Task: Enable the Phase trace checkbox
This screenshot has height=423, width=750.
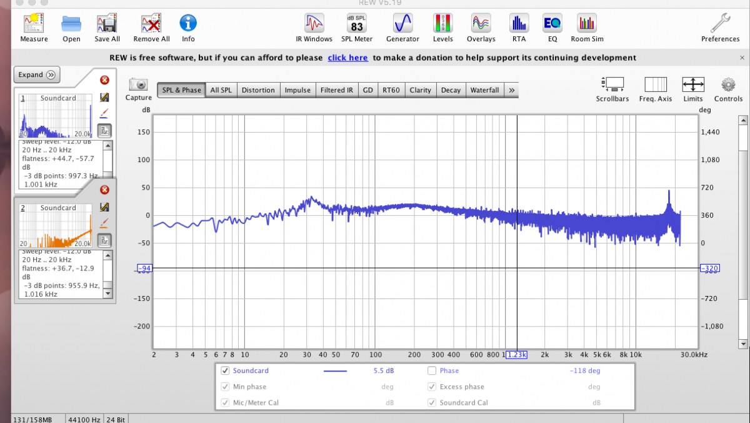Action: coord(432,370)
